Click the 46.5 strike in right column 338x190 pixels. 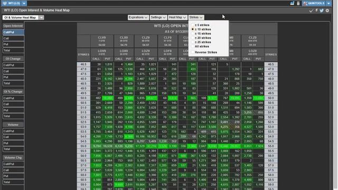pos(271,64)
